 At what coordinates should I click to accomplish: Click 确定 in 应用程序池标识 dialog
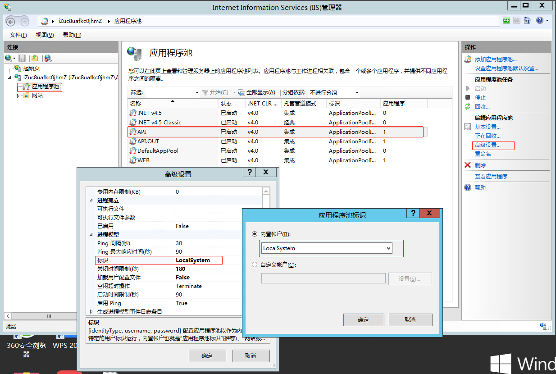coord(364,320)
